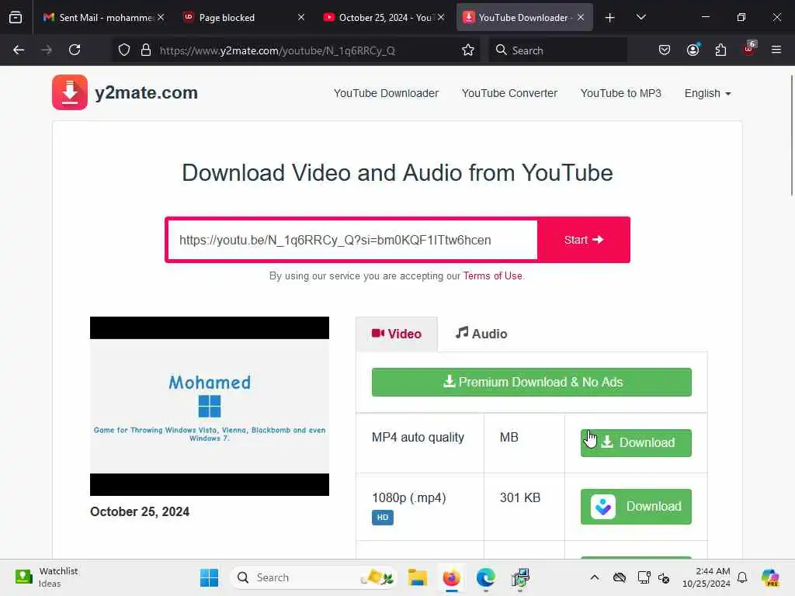Bookmark this page with star icon
The height and width of the screenshot is (596, 795).
pyautogui.click(x=468, y=50)
